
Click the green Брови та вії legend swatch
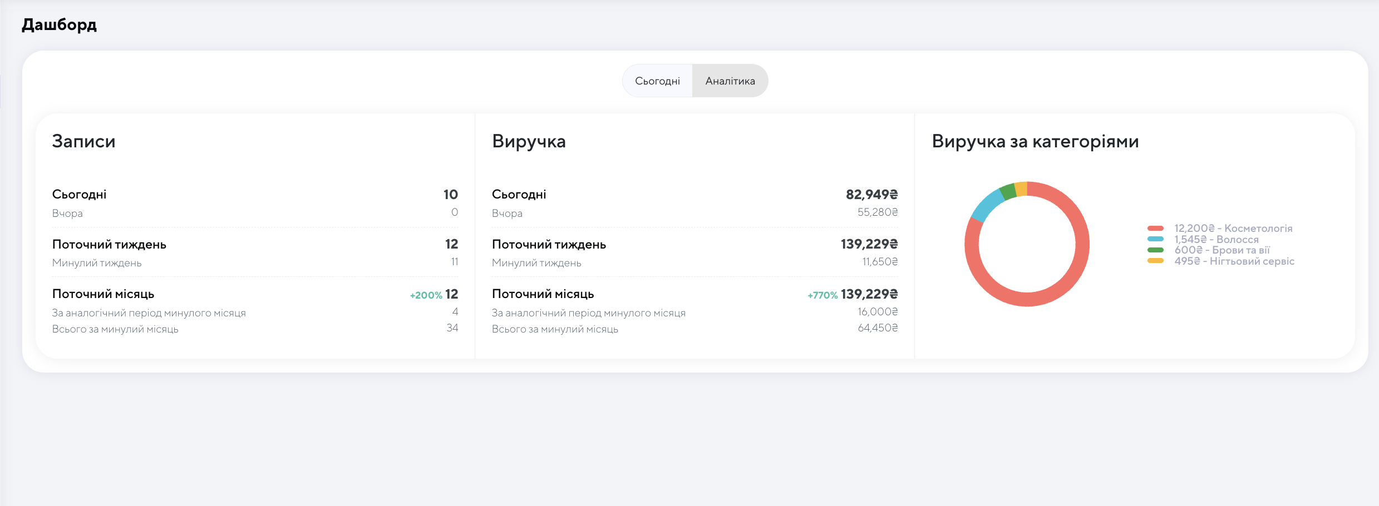point(1155,250)
